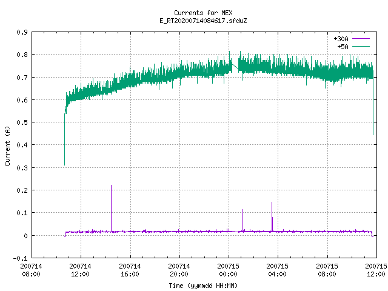Click the tallest purple spike near 0.22 A
This screenshot has height=291, width=388.
pyautogui.click(x=111, y=208)
